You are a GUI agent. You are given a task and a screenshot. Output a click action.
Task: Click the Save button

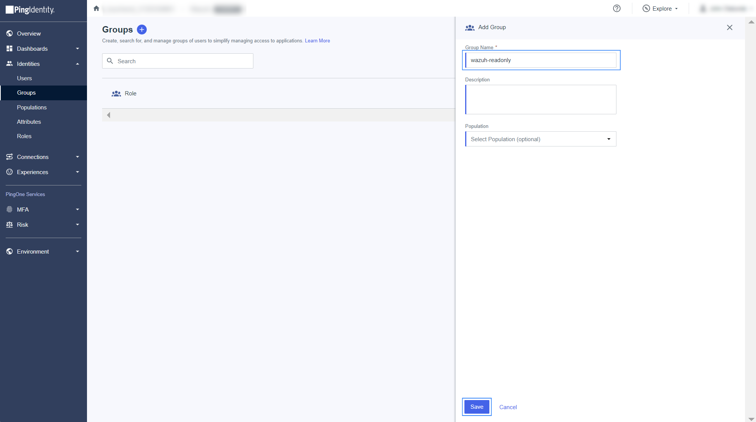(477, 407)
